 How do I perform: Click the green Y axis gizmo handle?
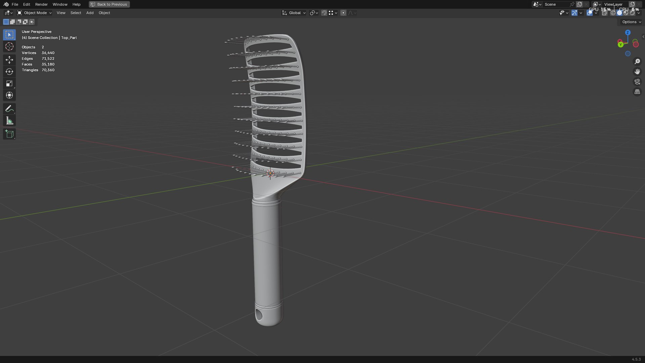coord(620,45)
